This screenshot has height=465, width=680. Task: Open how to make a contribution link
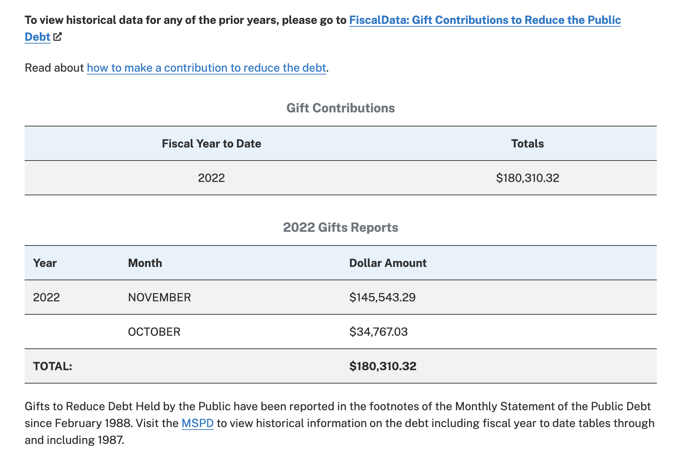207,68
